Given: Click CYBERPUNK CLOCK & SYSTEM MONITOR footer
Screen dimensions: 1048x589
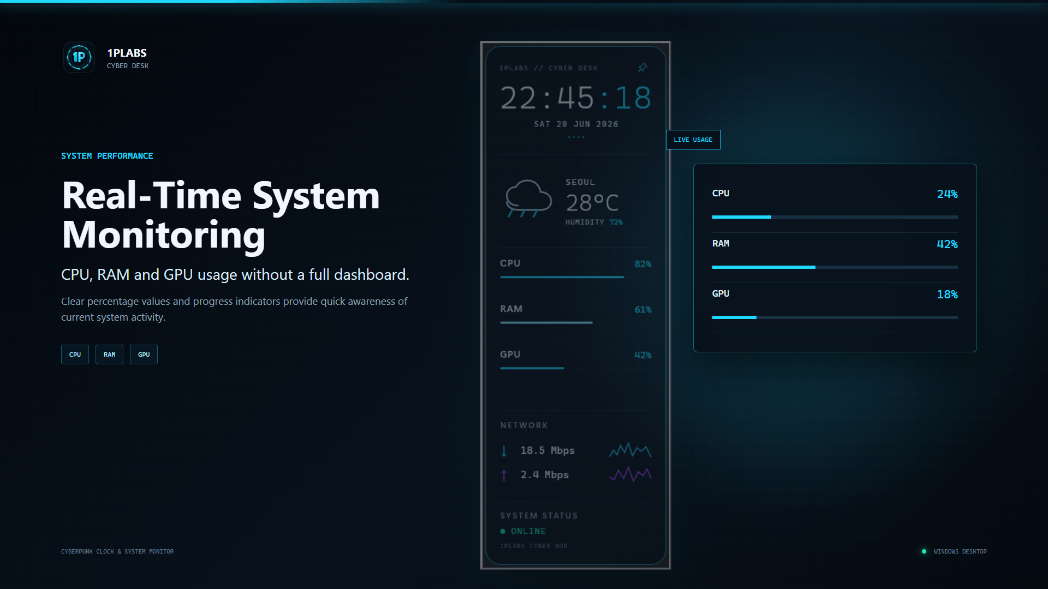Looking at the screenshot, I should point(117,551).
